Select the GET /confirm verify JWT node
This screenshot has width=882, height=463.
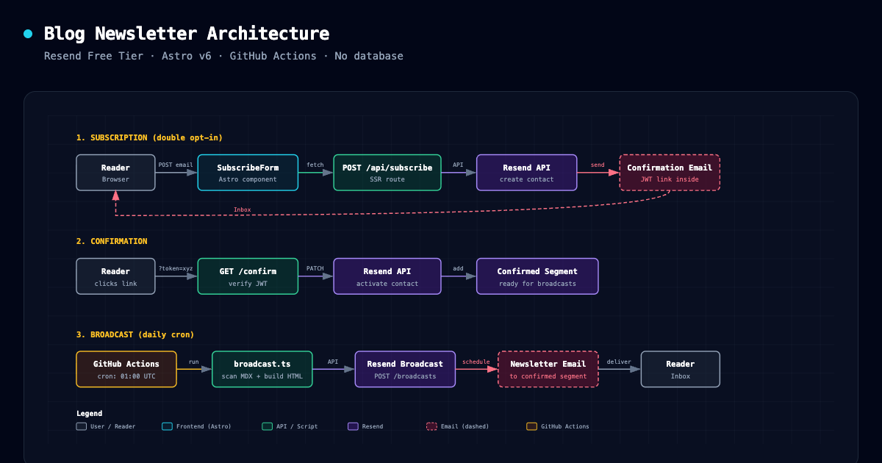click(248, 276)
